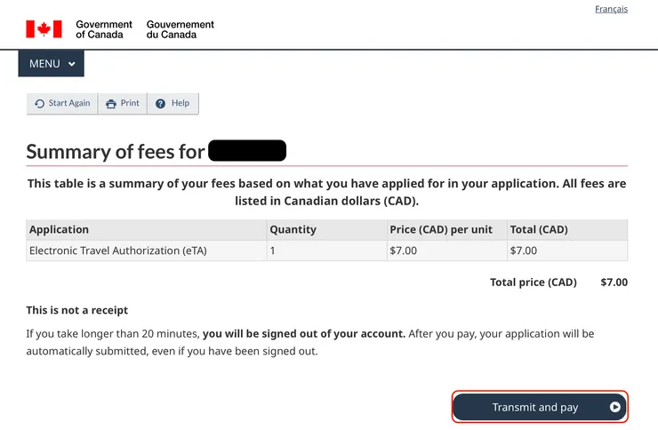Click the Help question mark icon

160,104
